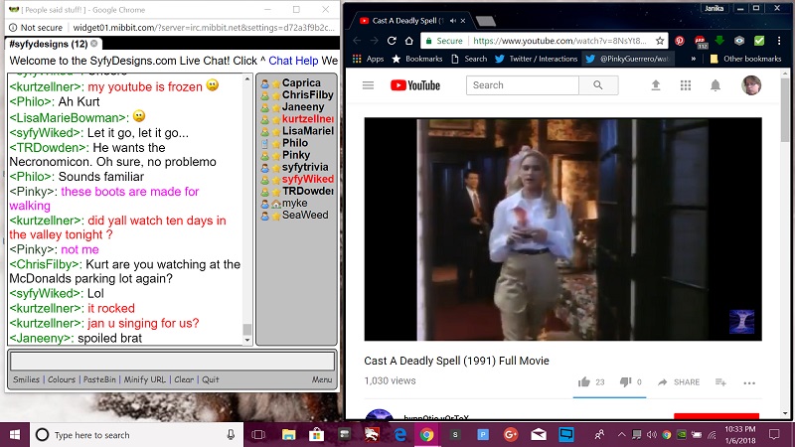Open the YouTube upload video icon
This screenshot has width=795, height=447.
pyautogui.click(x=656, y=85)
